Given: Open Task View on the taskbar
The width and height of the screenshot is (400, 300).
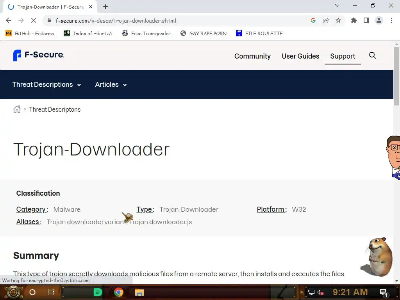Looking at the screenshot, I should coord(51,292).
